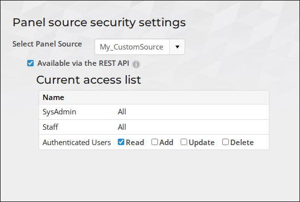Click the All value for SysAdmin
The width and height of the screenshot is (300, 202).
click(122, 112)
